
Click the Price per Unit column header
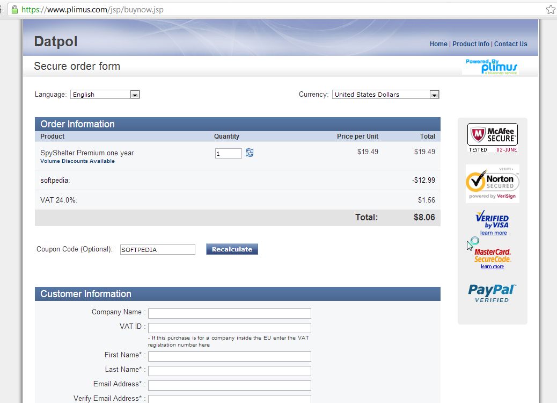pos(357,136)
